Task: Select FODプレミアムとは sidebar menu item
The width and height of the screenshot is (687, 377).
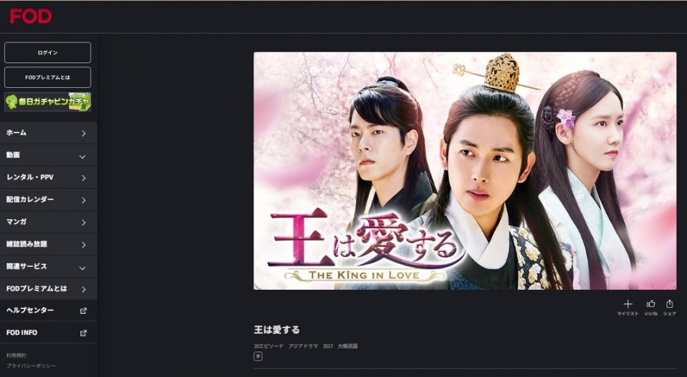Action: click(48, 288)
